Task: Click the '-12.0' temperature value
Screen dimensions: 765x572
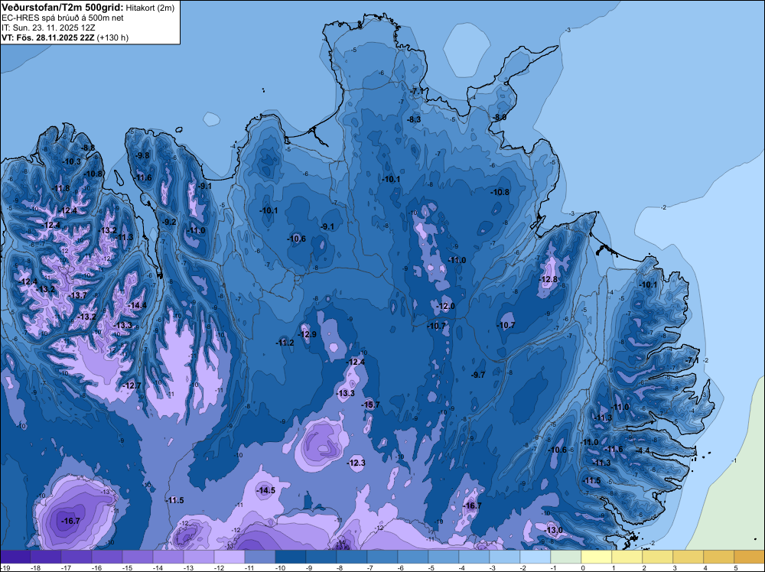Action: 445,306
